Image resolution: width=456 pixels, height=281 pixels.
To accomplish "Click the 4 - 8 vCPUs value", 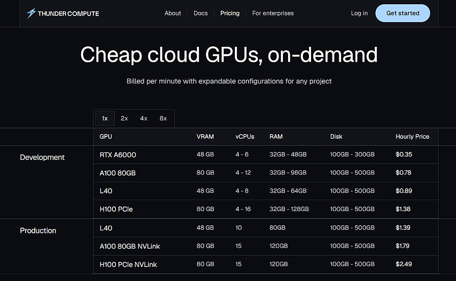I will click(242, 191).
